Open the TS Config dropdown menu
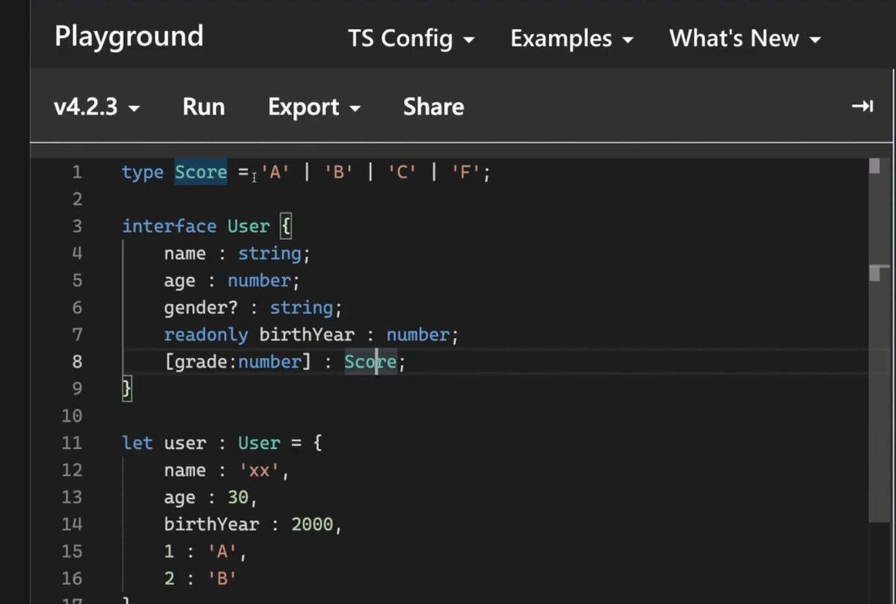 point(411,39)
